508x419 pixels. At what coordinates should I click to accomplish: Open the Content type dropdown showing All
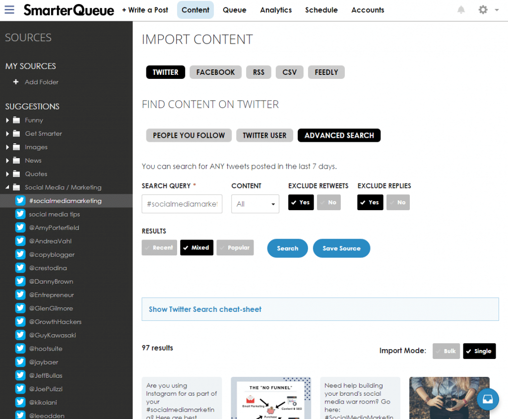(255, 204)
